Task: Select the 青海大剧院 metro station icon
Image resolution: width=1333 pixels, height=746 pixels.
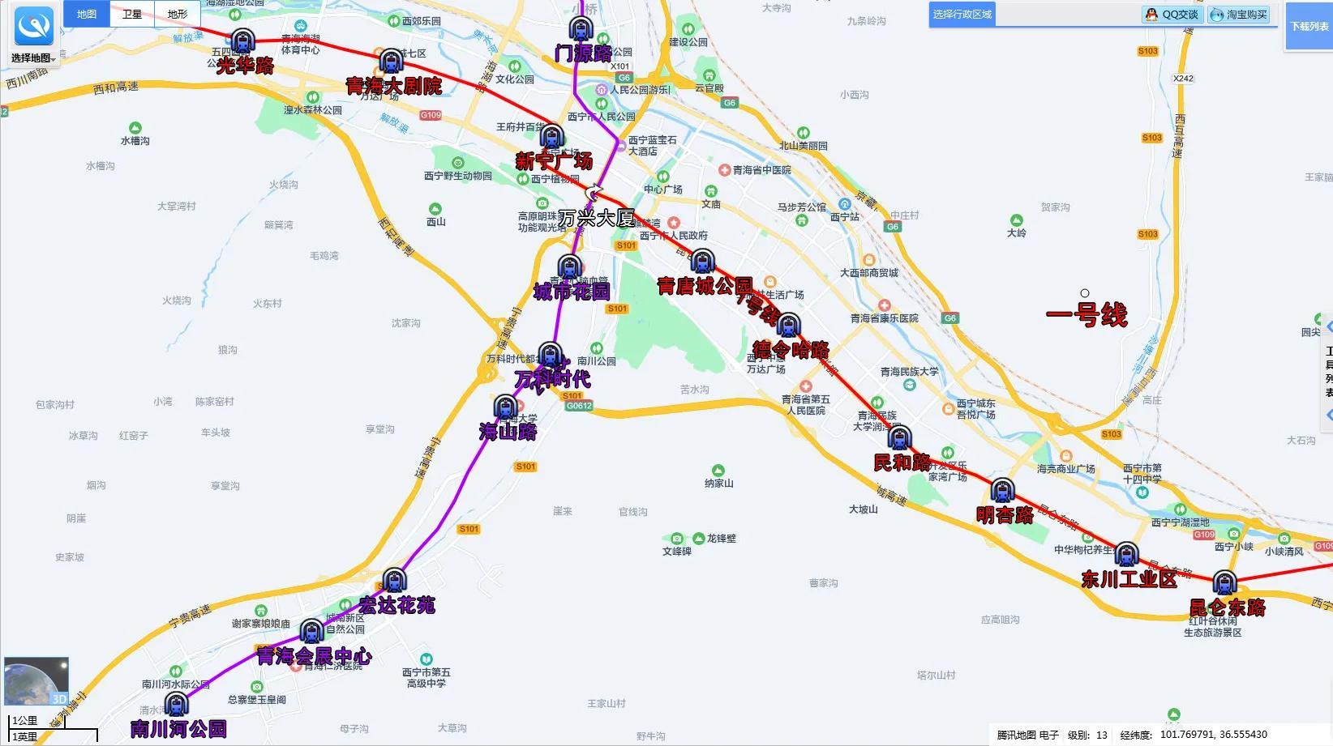Action: pyautogui.click(x=392, y=62)
